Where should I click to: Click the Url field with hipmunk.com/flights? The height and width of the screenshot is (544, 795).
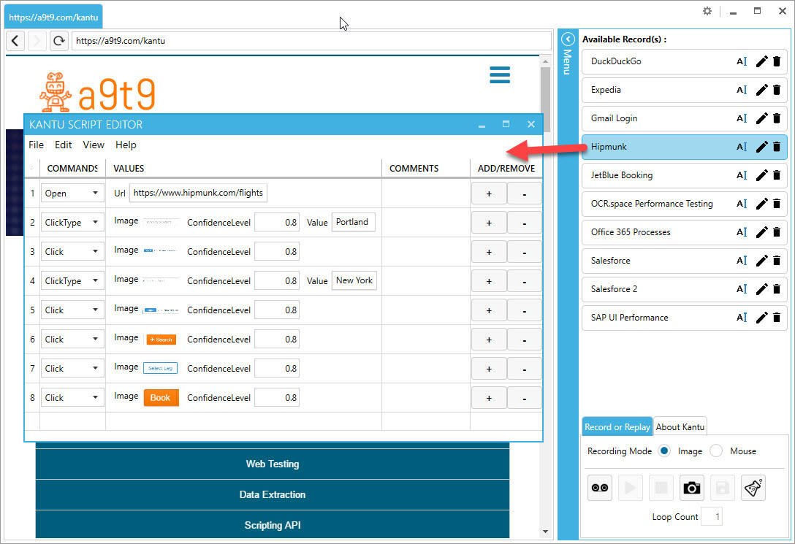pos(198,193)
